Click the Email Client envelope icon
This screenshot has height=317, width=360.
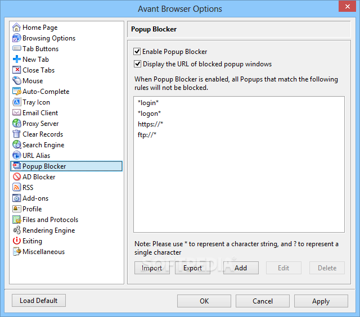pos(16,112)
